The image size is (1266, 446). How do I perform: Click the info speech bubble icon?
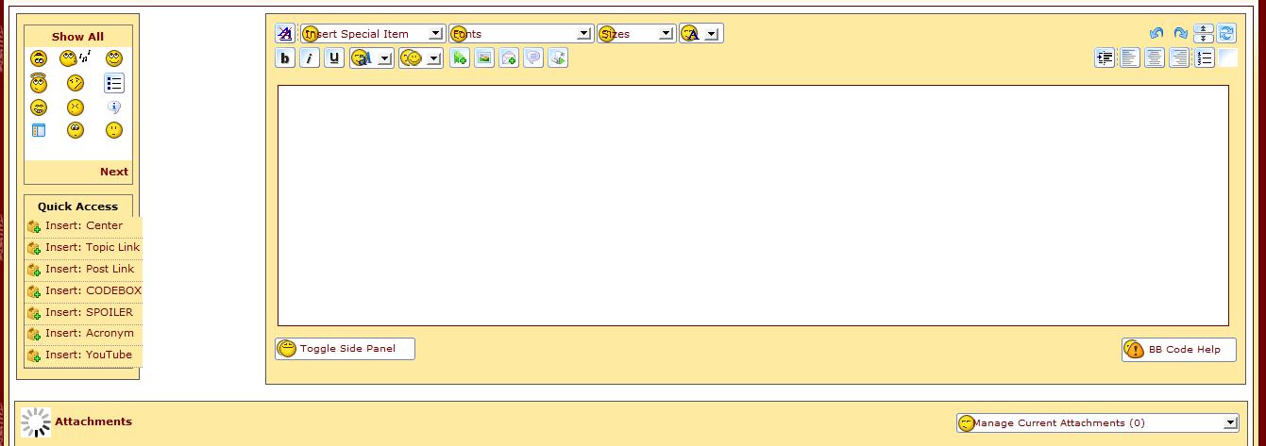[x=114, y=107]
